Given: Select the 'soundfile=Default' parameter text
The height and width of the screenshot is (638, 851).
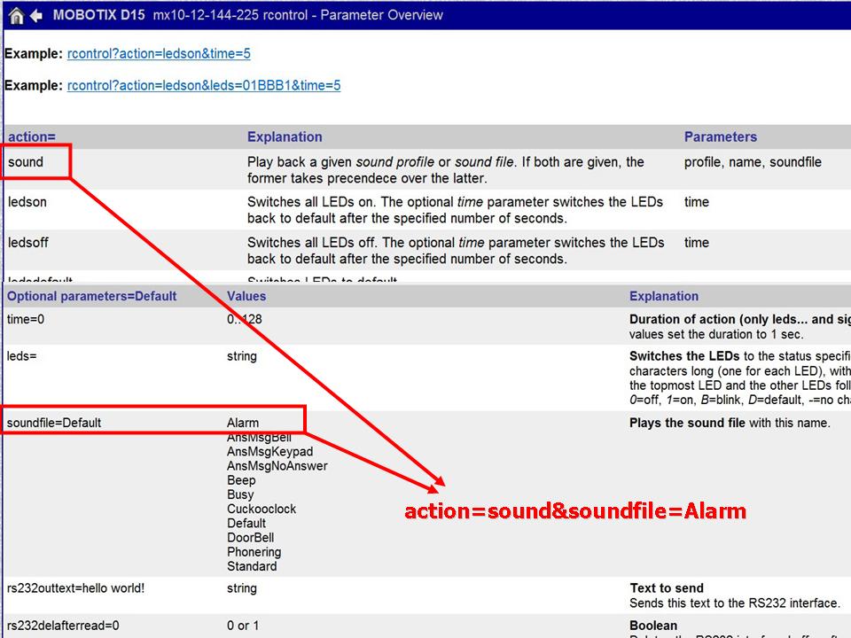Looking at the screenshot, I should (54, 423).
